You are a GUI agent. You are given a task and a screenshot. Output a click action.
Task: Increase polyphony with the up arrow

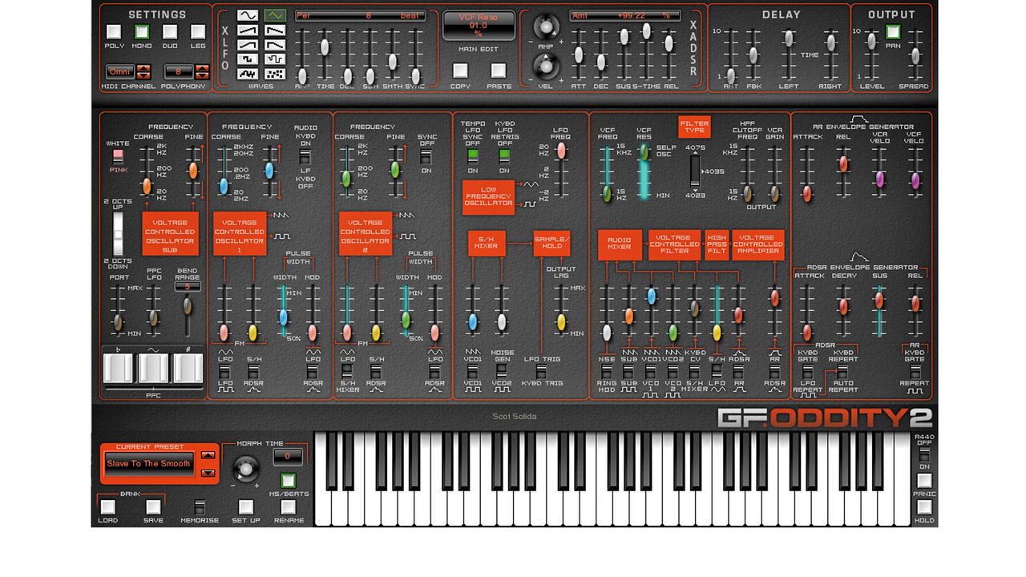click(203, 68)
